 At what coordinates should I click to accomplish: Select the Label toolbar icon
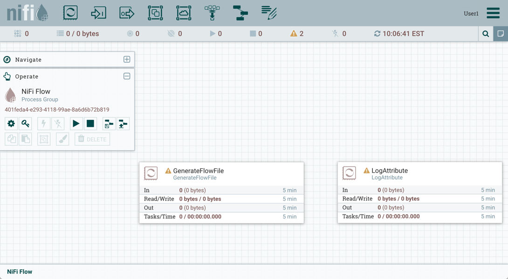269,13
